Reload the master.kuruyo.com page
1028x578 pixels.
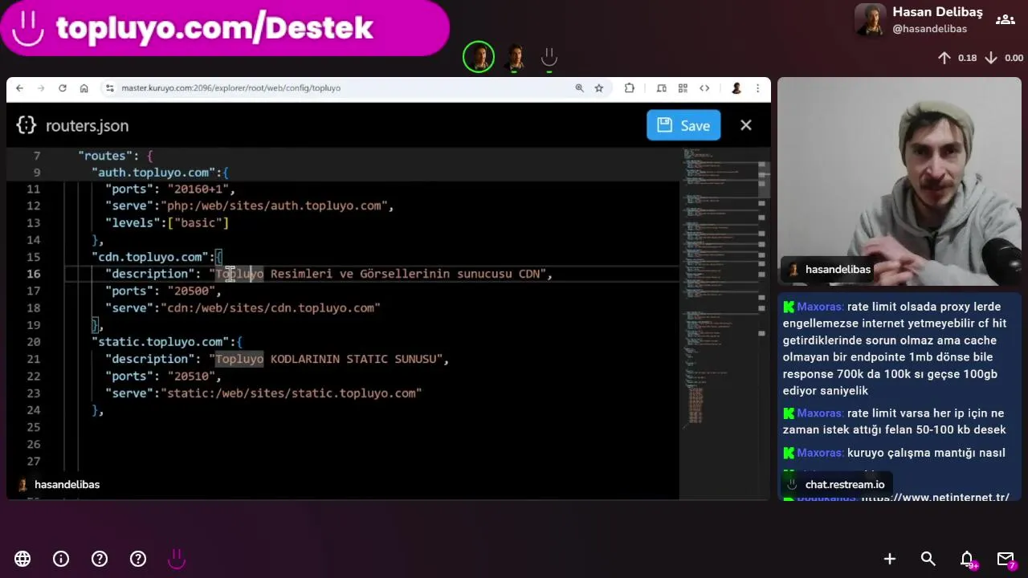[x=63, y=88]
